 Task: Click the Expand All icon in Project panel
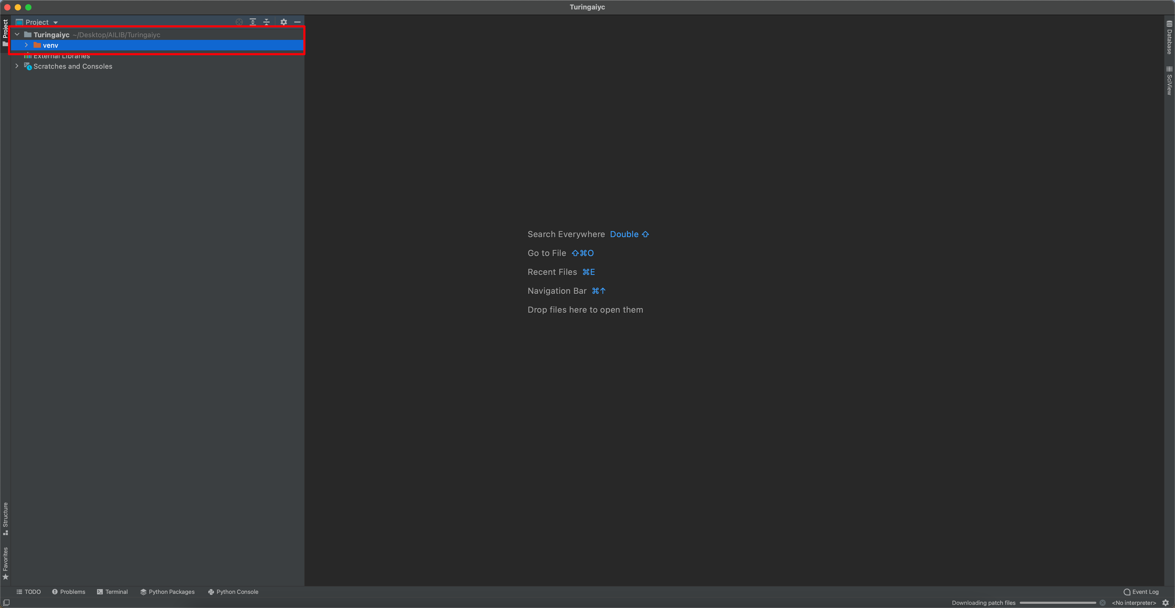(x=253, y=22)
